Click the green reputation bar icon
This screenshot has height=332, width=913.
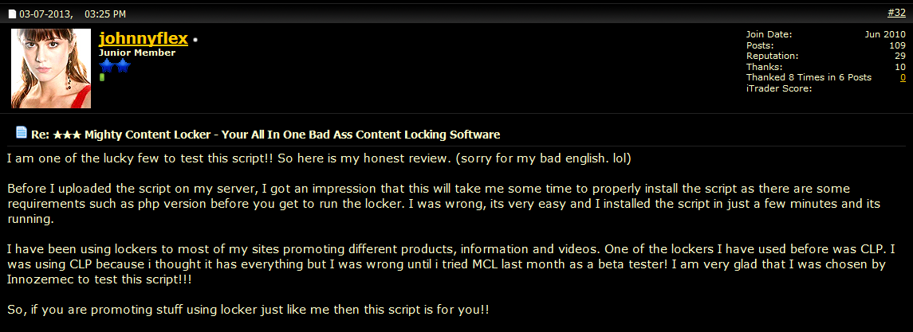click(x=102, y=77)
